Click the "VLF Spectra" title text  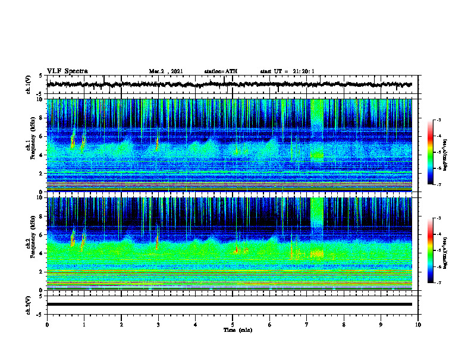(67, 71)
